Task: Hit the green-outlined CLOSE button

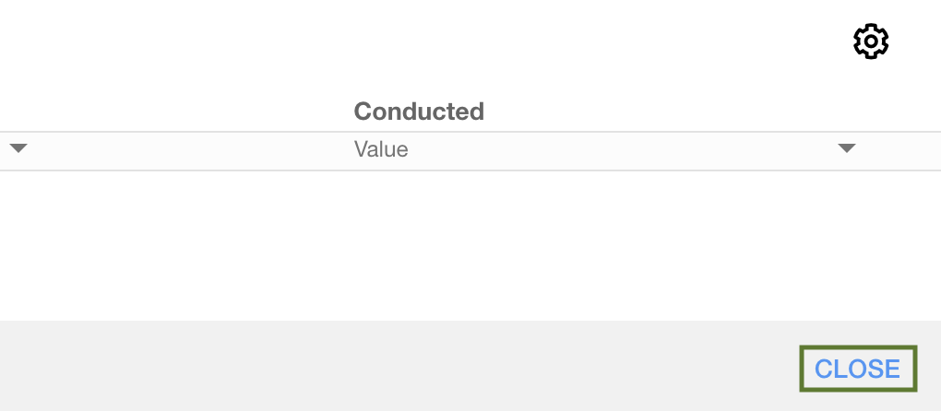Action: click(x=857, y=369)
